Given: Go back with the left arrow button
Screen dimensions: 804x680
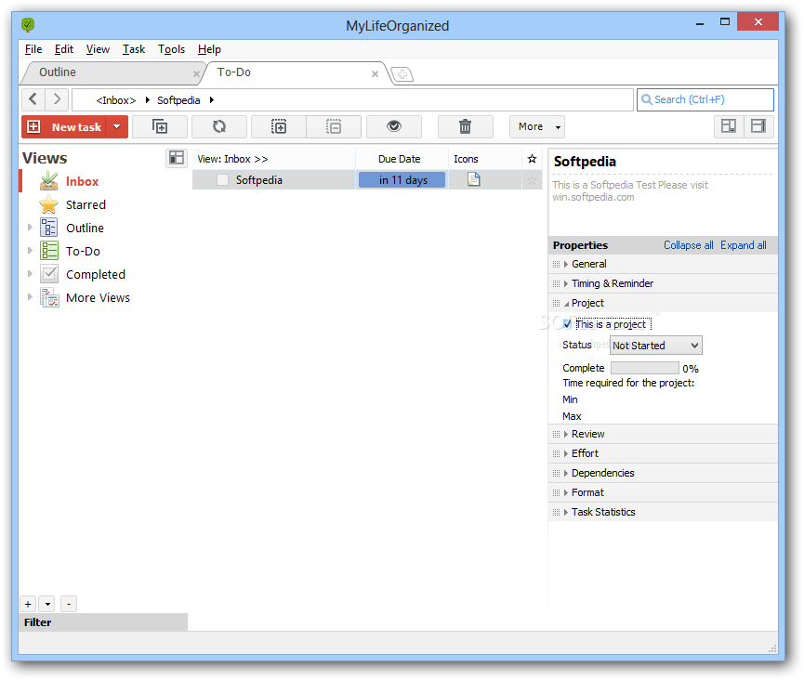Looking at the screenshot, I should (33, 98).
